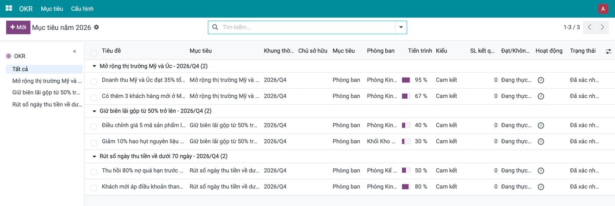This screenshot has height=206, width=615.
Task: Click into the Tìm kiếm search field
Action: 307,27
